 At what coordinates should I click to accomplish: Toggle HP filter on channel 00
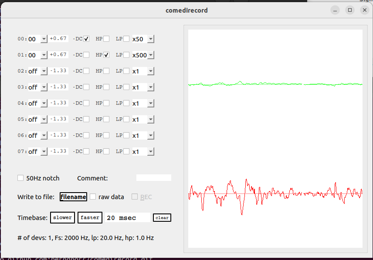pos(106,39)
